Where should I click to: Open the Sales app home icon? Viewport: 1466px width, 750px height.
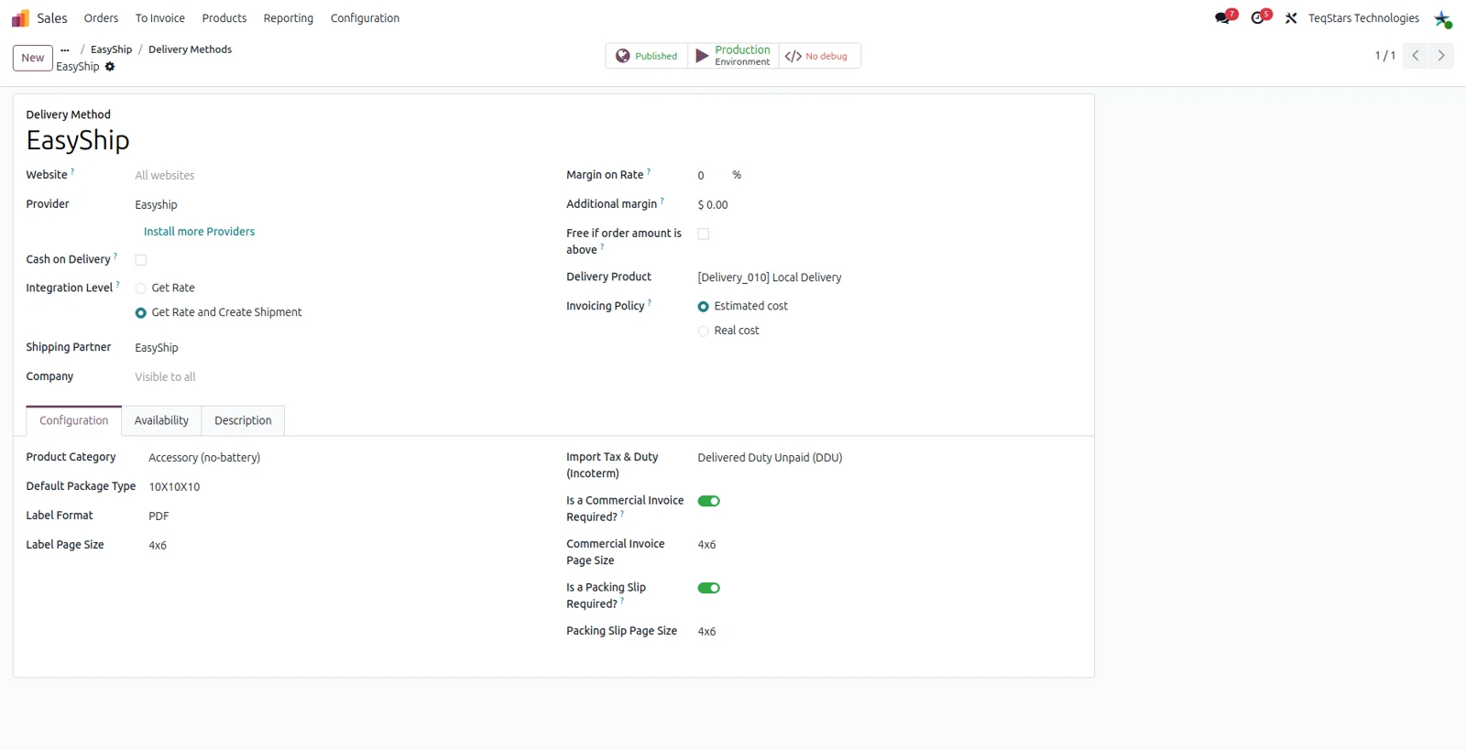(x=20, y=18)
